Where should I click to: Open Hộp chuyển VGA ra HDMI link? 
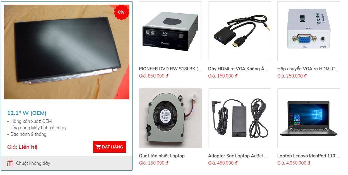[308, 69]
